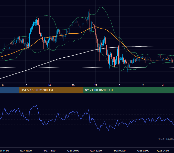Click hour label 14 on price chart axis

[3, 85]
